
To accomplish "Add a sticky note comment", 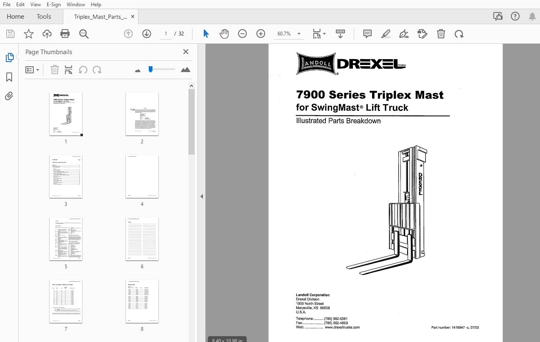I will click(x=367, y=34).
